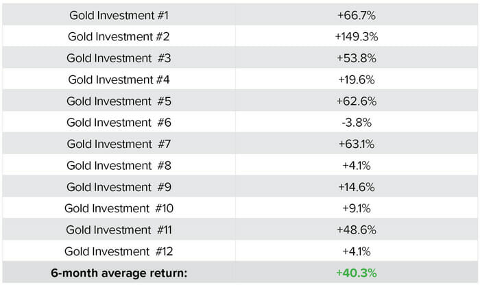480x287 pixels.
Task: Click the Gold Investment #6 label
Action: (119, 122)
